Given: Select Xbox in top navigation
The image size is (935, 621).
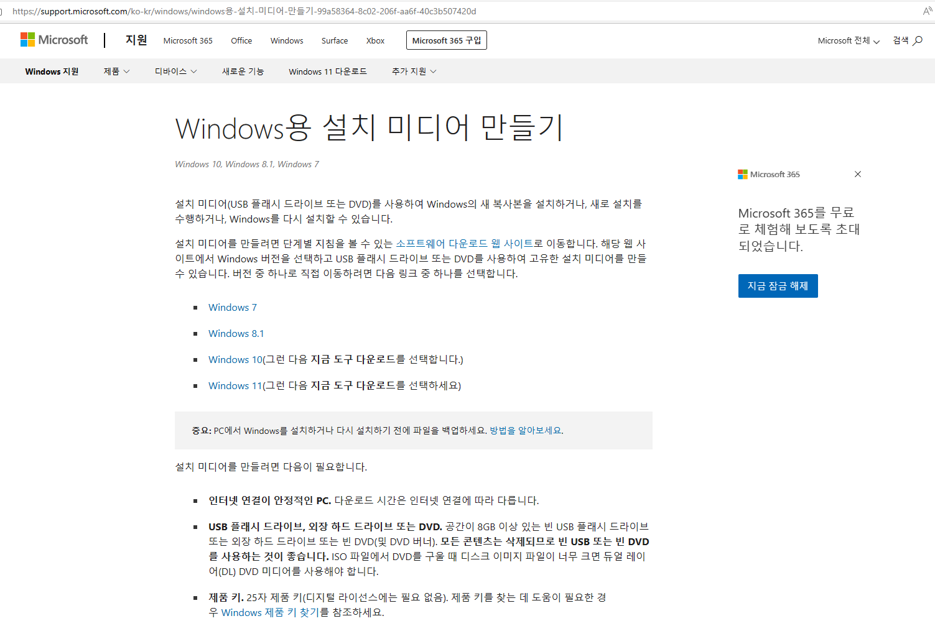Looking at the screenshot, I should click(x=375, y=40).
